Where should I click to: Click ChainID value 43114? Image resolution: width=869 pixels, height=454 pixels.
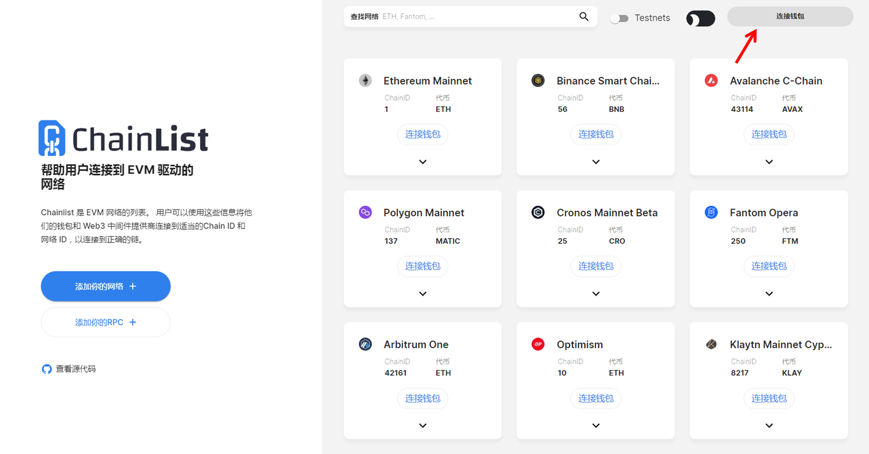pos(742,109)
